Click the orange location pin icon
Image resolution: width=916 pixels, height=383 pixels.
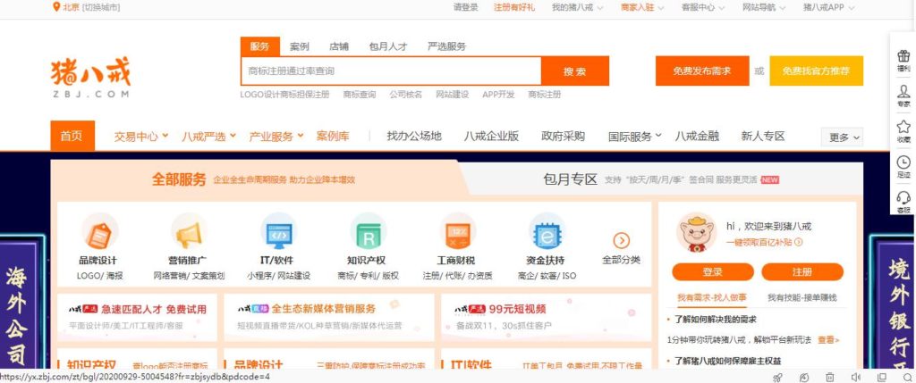tap(56, 7)
